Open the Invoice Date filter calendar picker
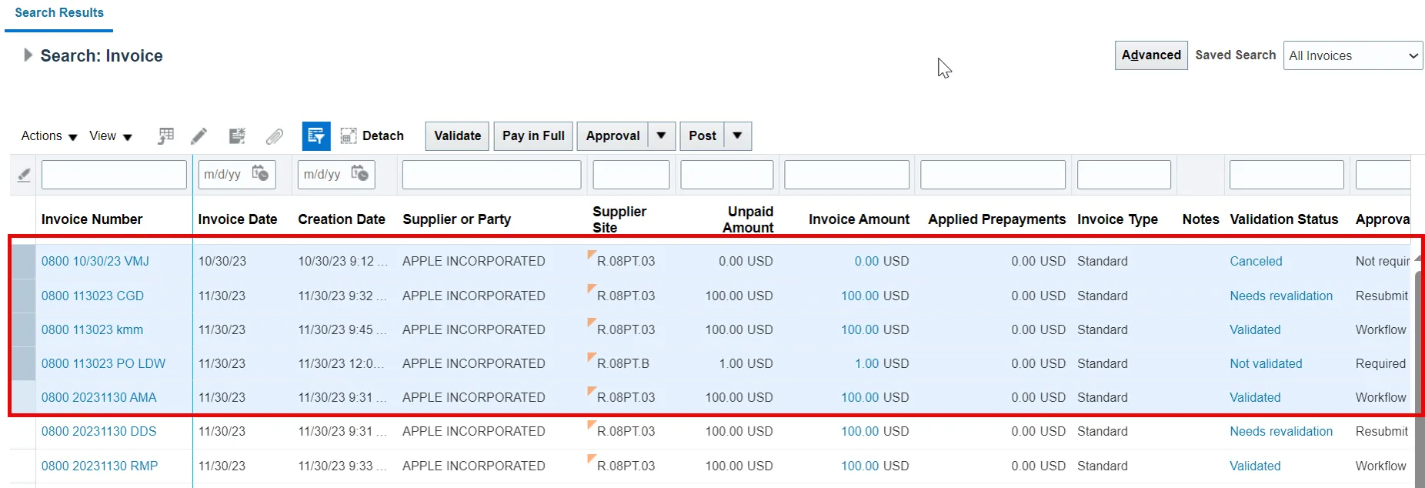Viewport: 1425px width, 488px height. point(260,174)
